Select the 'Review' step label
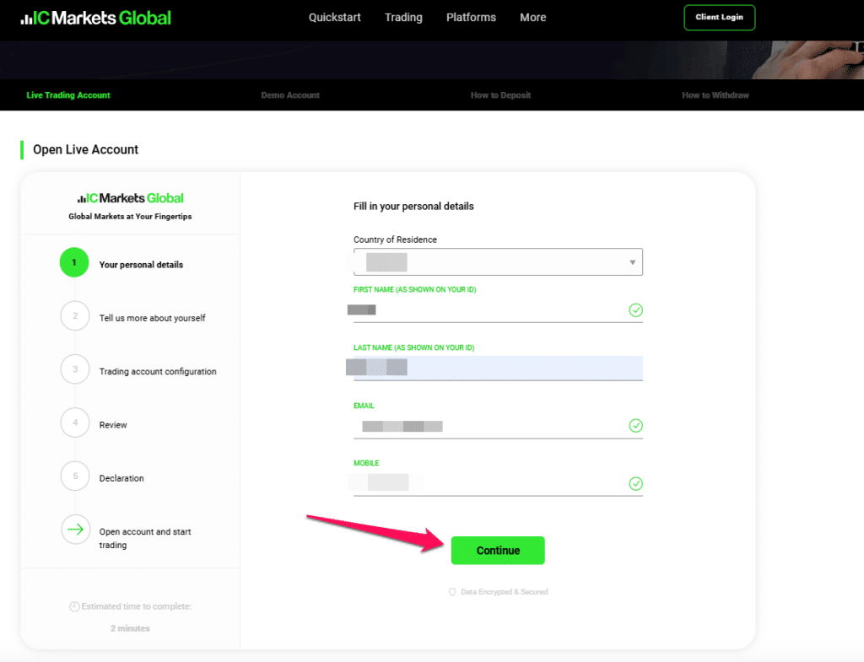Screen dimensions: 864x662 click(113, 425)
